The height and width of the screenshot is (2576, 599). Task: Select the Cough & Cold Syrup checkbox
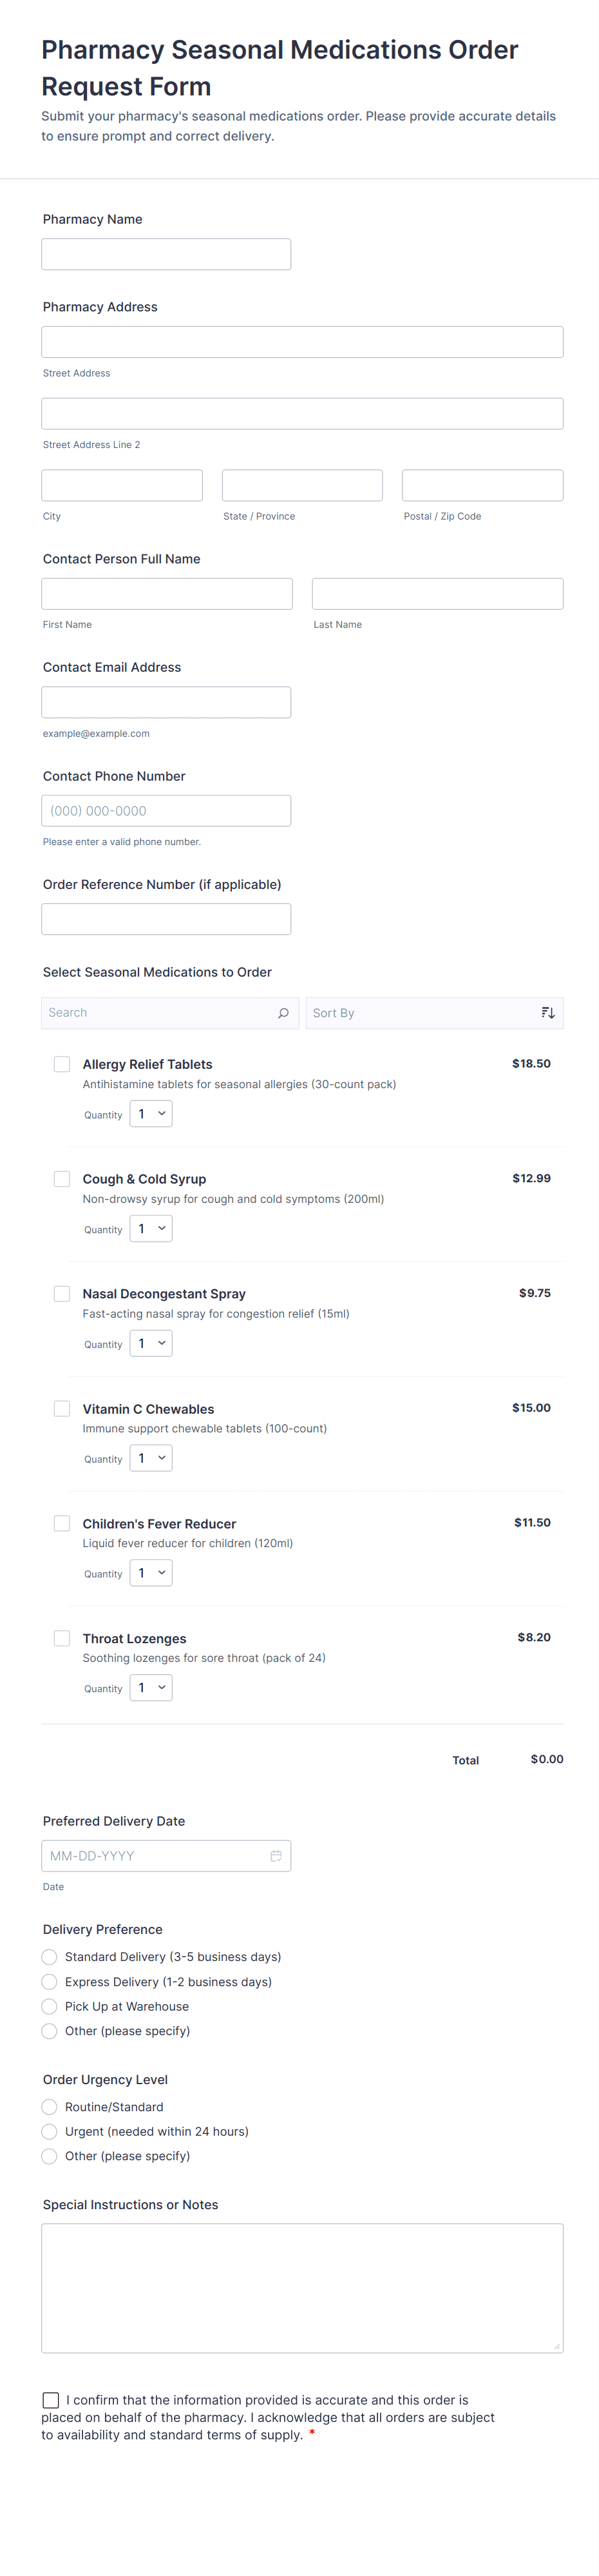coord(62,1179)
